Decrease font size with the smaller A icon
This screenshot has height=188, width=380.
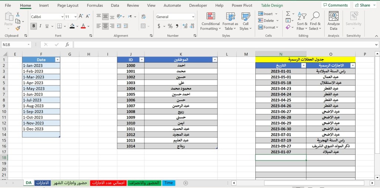pos(88,16)
